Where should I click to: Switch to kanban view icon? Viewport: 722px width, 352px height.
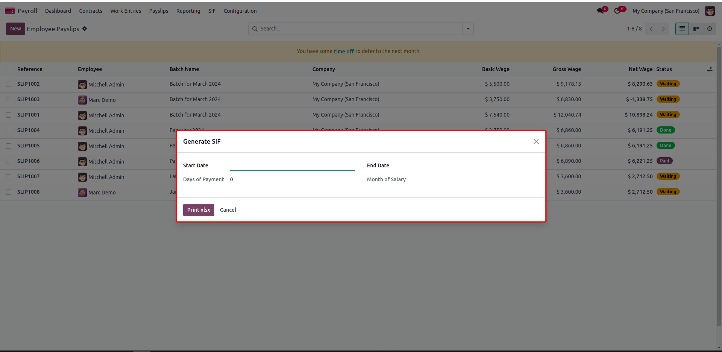(696, 29)
